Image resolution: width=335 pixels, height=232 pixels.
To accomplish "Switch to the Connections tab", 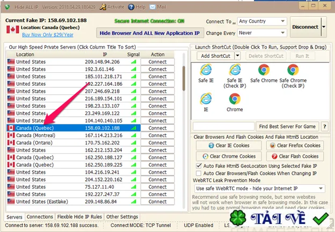I will click(40, 216).
